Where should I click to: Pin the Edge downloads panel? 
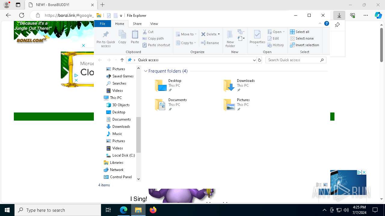[337, 25]
